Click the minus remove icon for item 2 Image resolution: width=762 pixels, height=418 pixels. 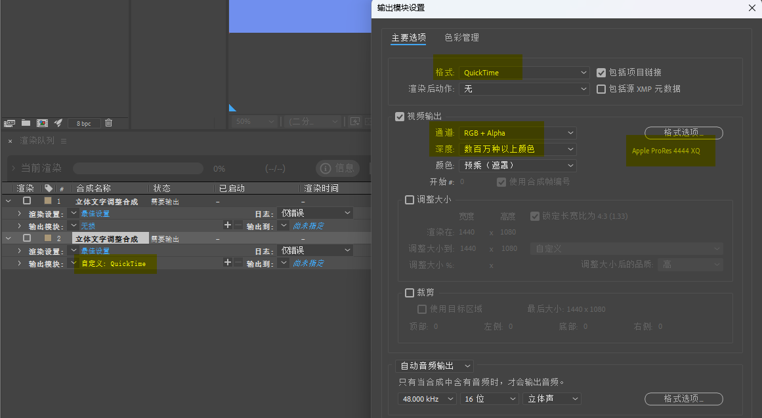point(238,262)
